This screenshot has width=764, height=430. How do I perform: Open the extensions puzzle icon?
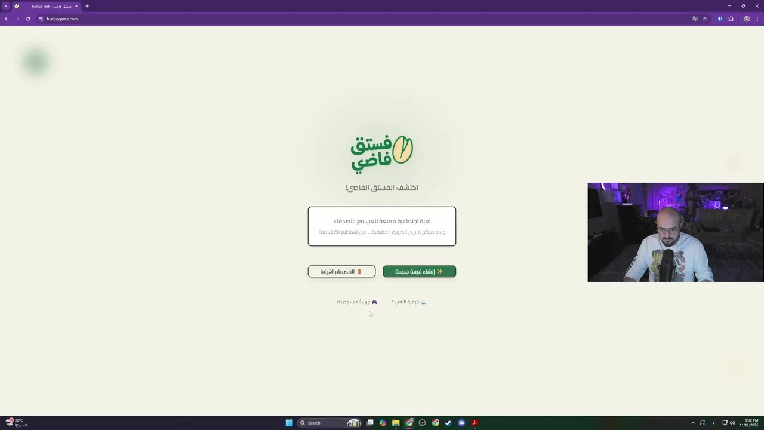coord(731,19)
